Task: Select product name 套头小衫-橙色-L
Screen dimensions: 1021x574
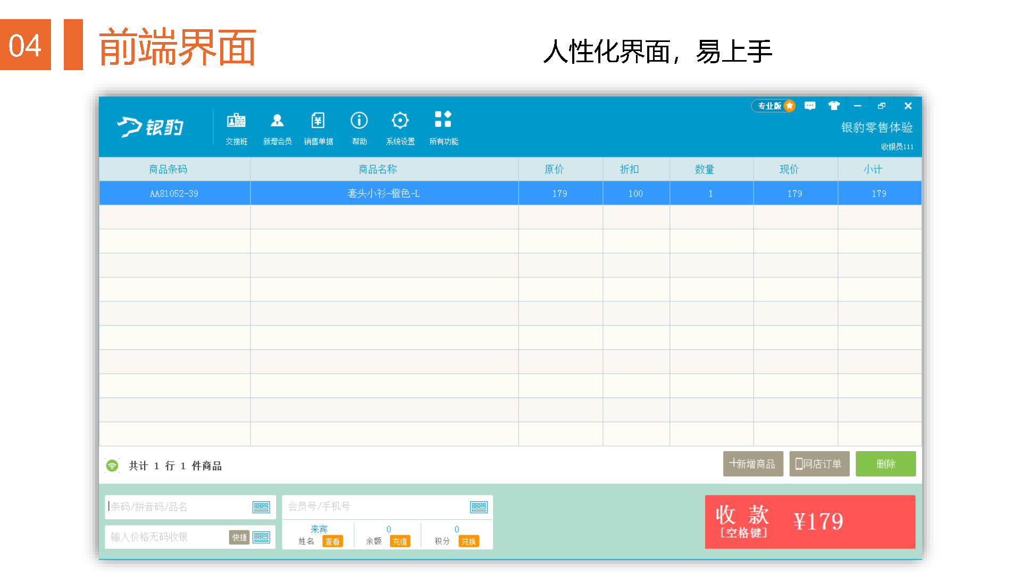Action: tap(384, 193)
